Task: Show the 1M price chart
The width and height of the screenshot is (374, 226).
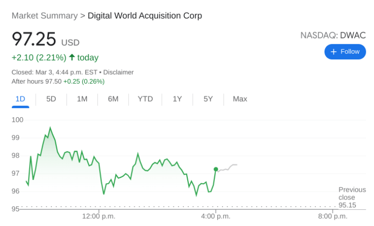Action: [82, 99]
